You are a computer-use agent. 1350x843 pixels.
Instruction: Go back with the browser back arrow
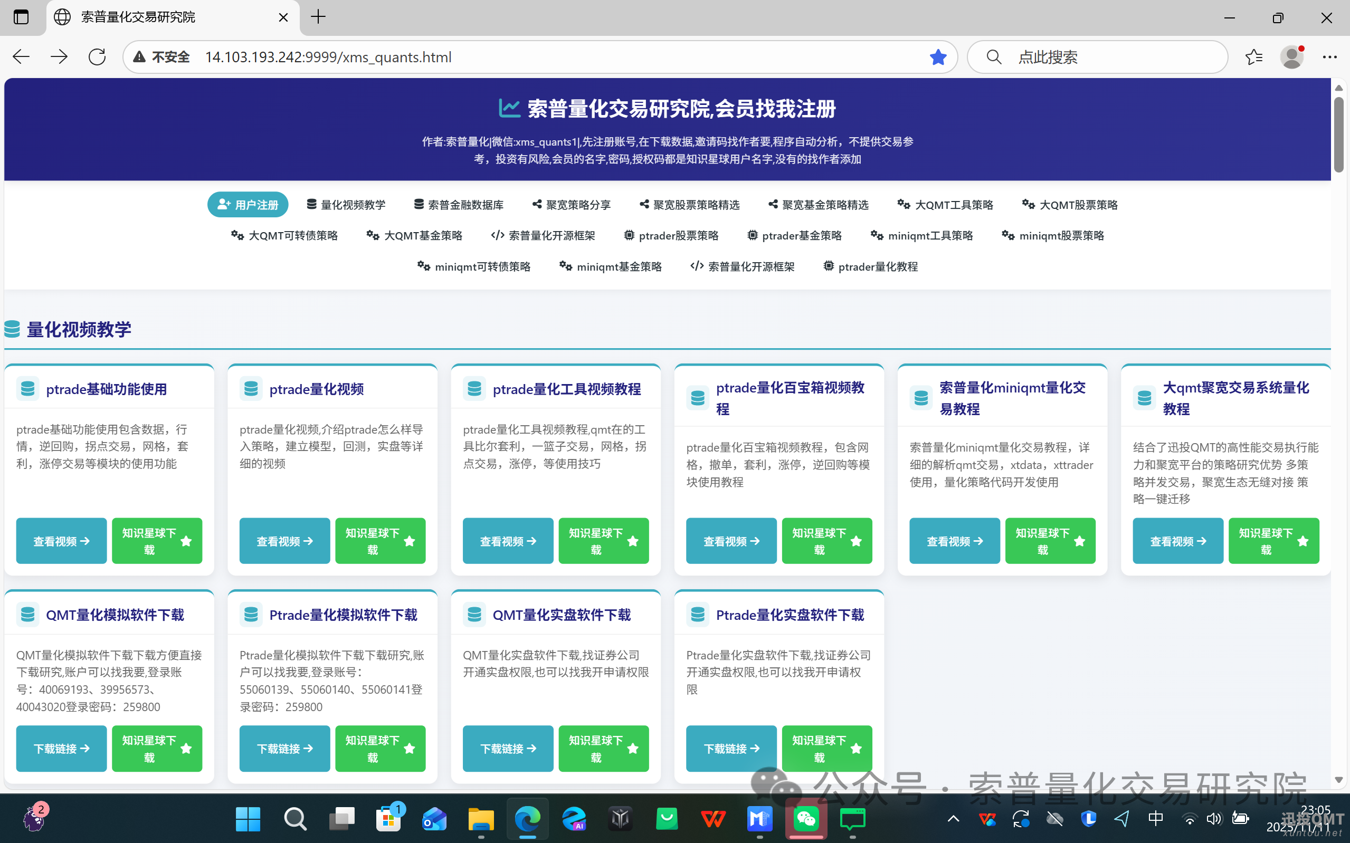(21, 57)
